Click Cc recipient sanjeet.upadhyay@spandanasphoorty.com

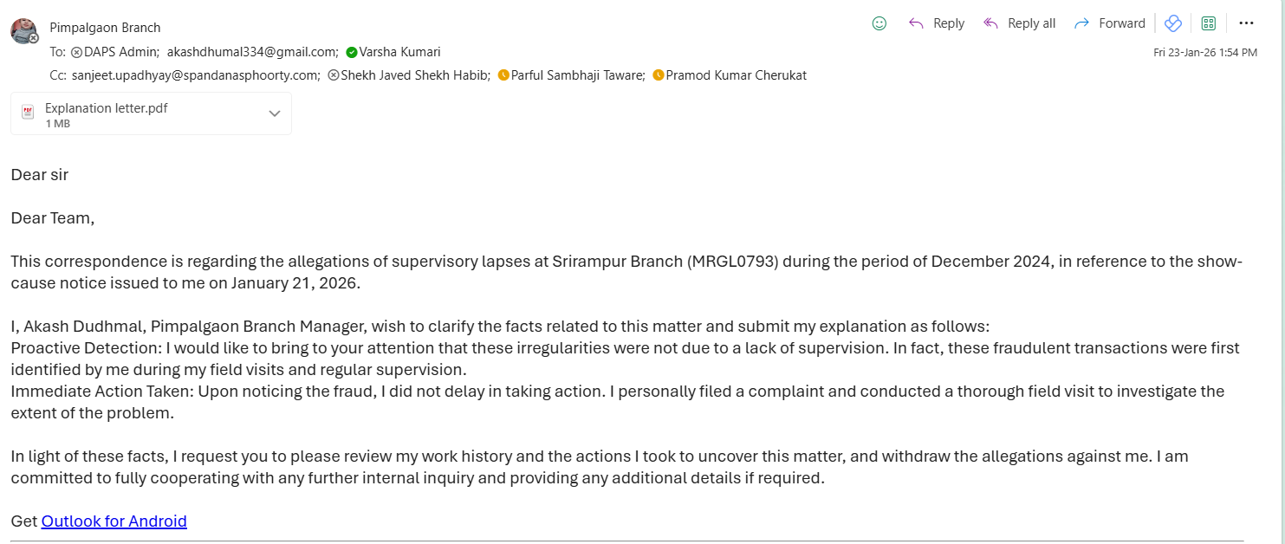tap(196, 75)
